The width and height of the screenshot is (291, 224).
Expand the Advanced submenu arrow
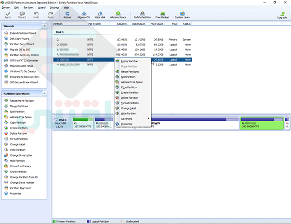(148, 118)
